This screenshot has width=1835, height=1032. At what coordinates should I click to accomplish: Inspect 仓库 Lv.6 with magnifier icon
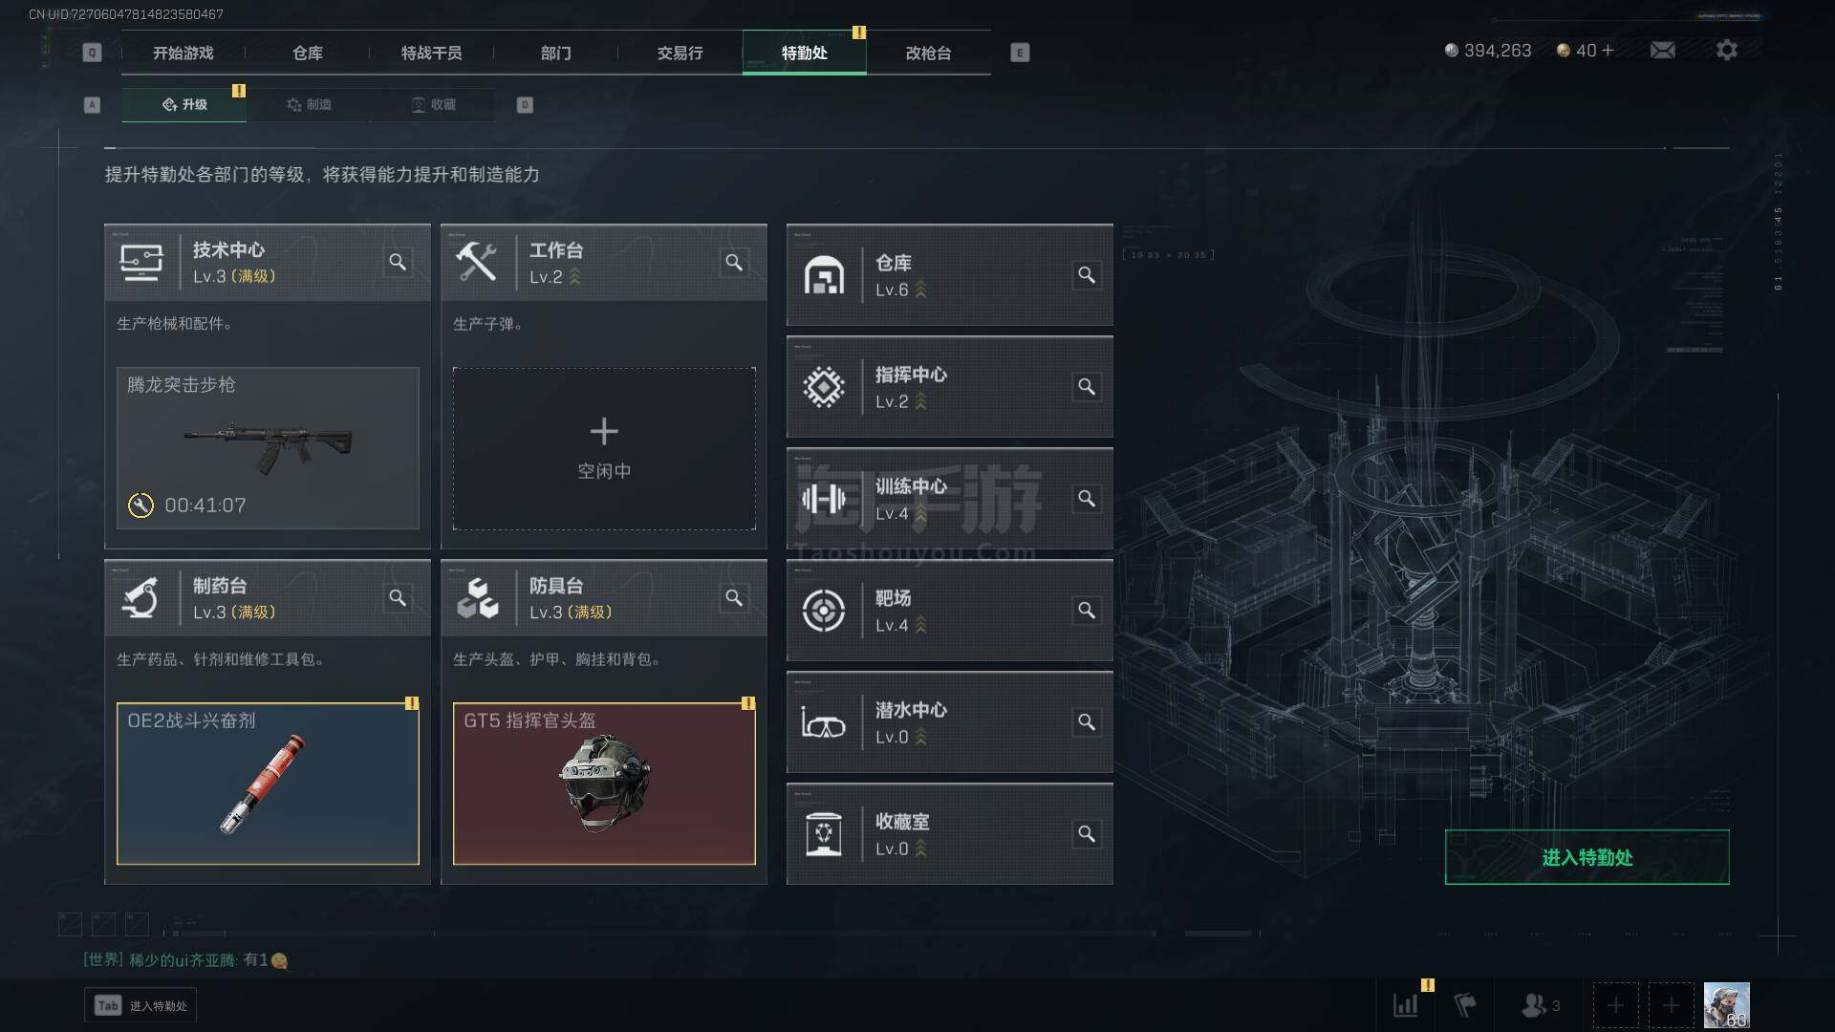[1087, 275]
